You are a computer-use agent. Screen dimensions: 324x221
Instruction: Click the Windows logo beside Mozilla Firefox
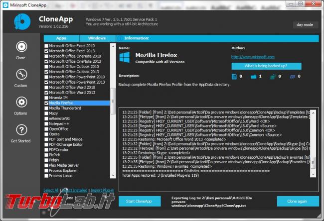[x=125, y=57]
